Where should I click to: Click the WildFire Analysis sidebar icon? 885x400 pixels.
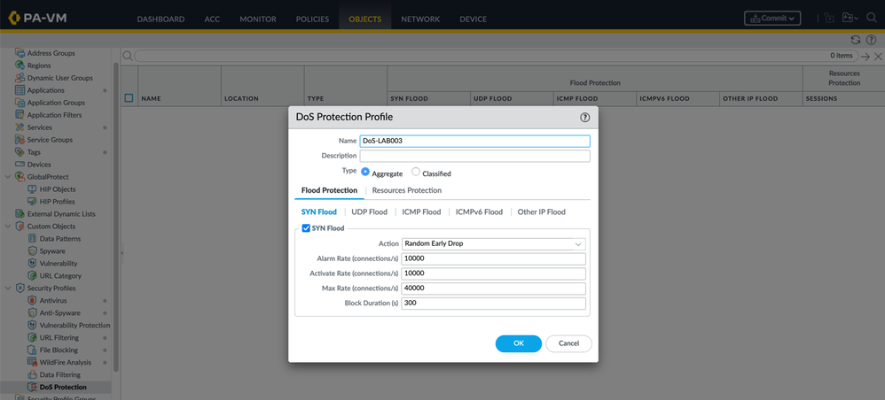pos(33,363)
